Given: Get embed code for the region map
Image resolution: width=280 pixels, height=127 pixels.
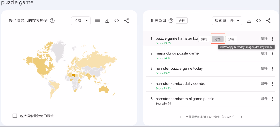Looking at the screenshot, I should (117, 21).
